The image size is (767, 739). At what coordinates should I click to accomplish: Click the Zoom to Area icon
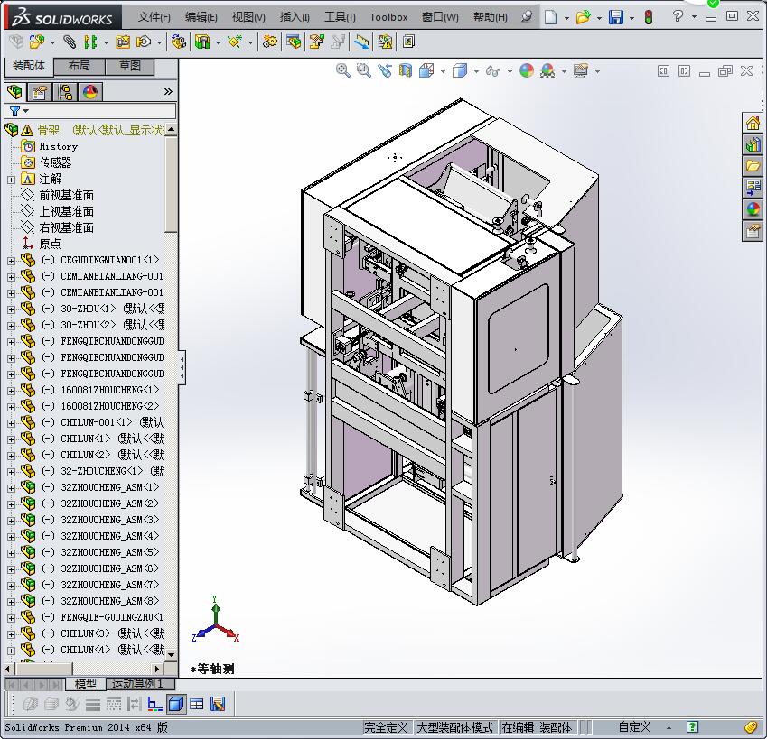point(363,70)
